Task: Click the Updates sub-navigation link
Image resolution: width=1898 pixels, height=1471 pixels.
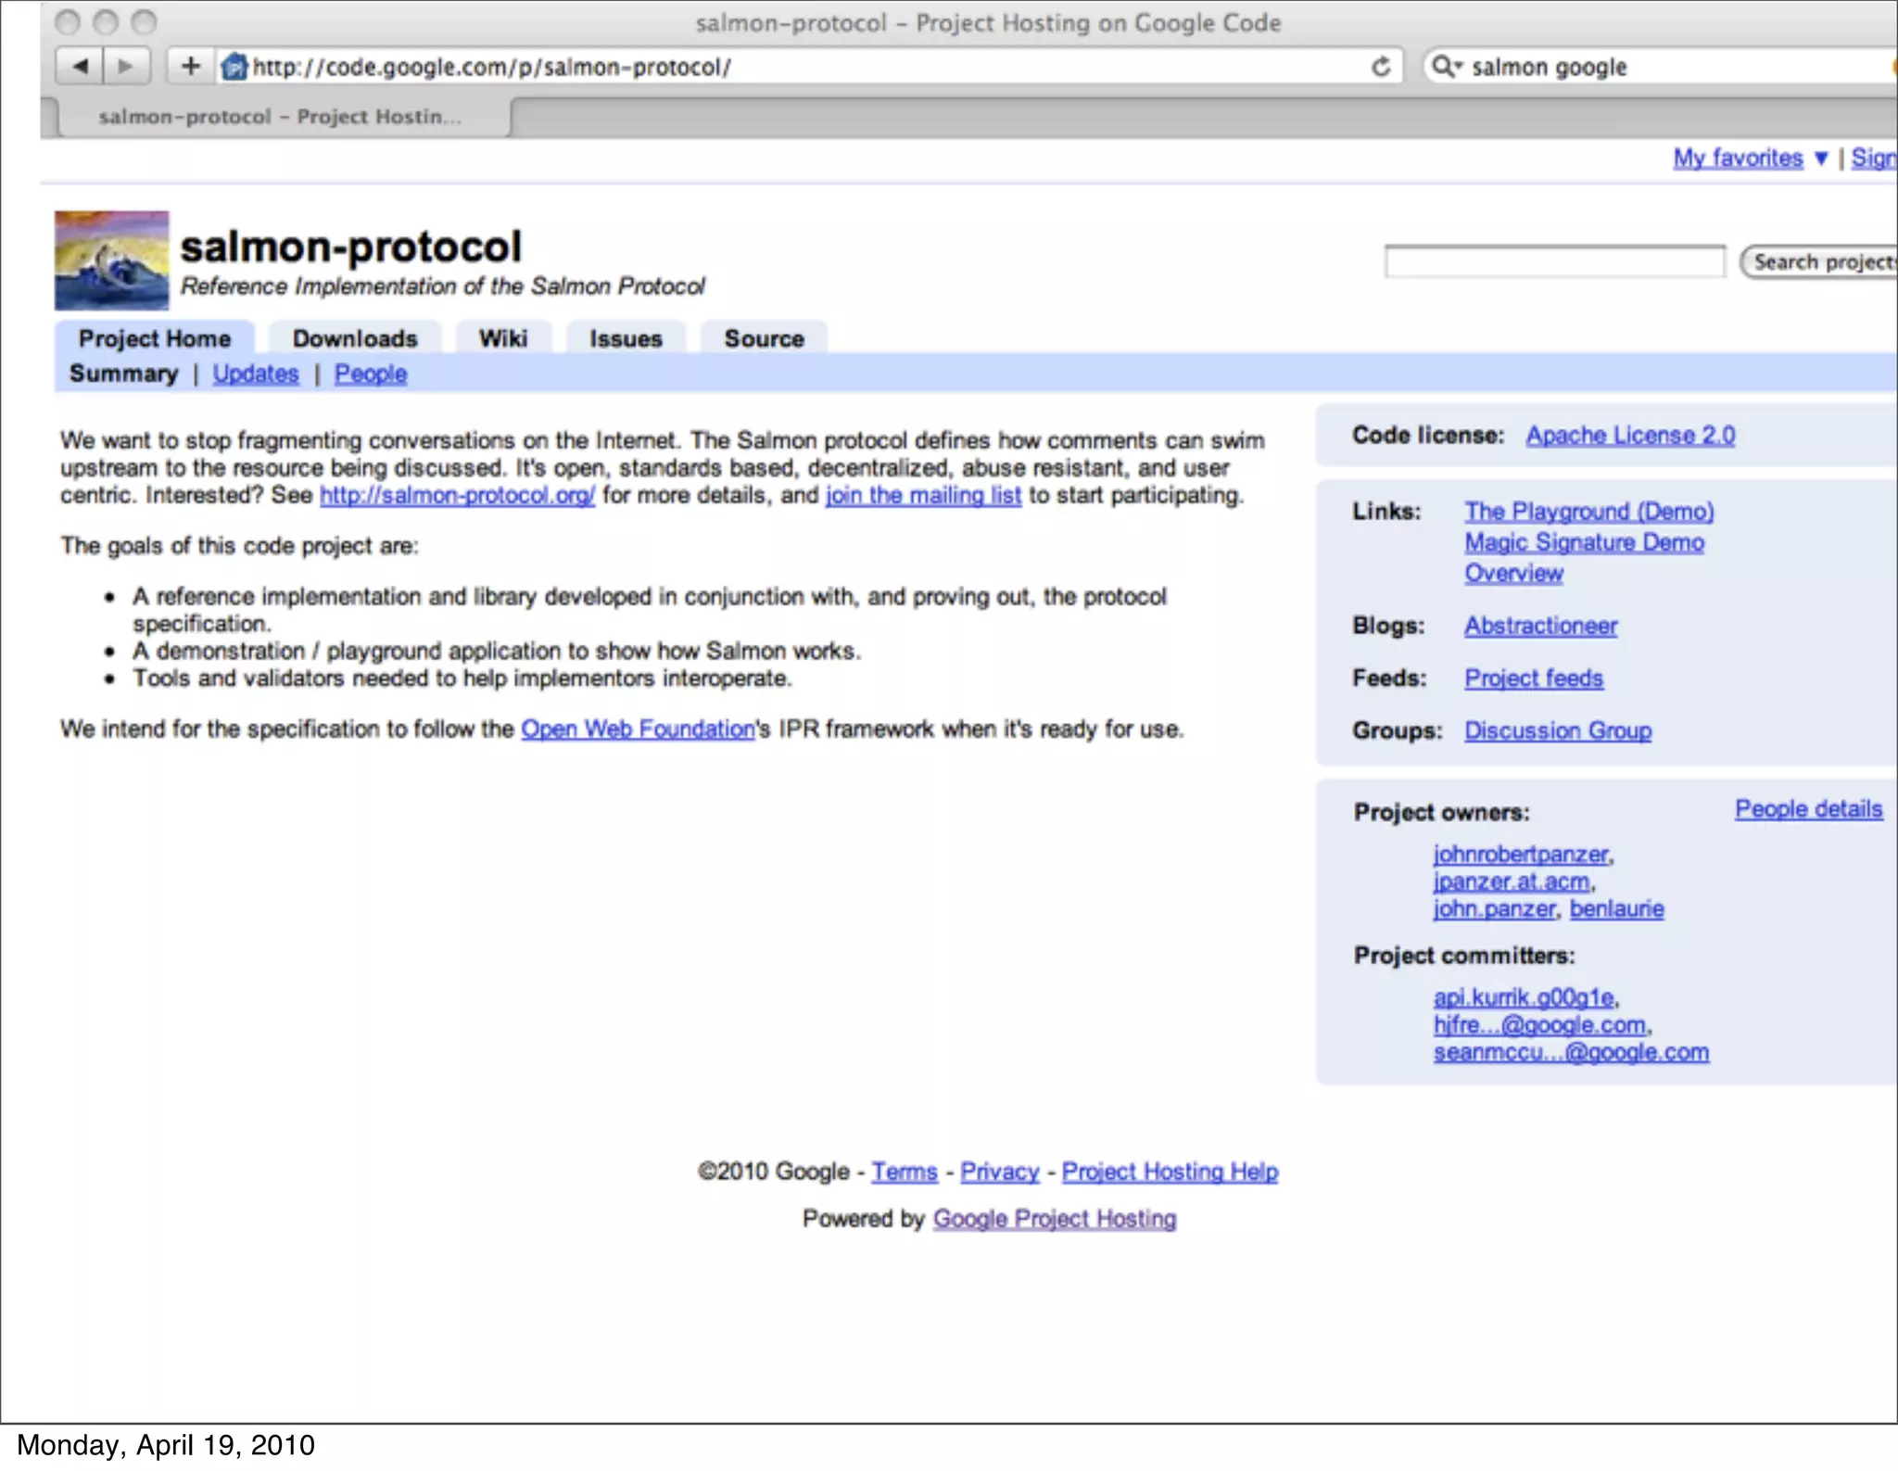Action: tap(256, 374)
